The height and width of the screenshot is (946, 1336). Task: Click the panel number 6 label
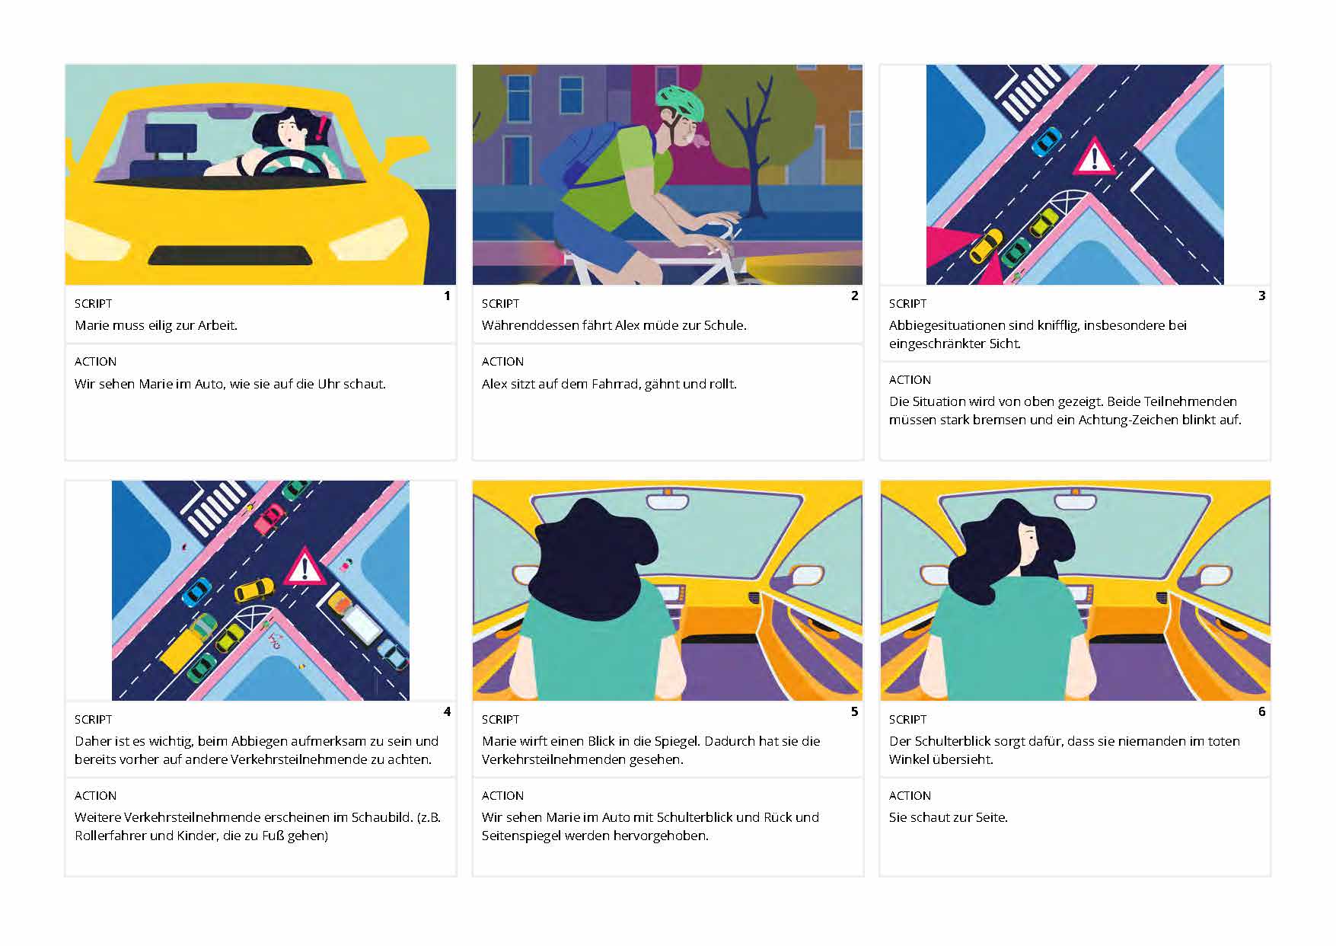pyautogui.click(x=1261, y=711)
